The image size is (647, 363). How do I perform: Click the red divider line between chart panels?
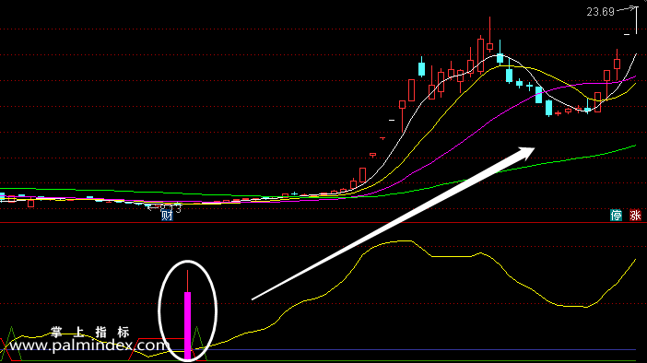323,223
